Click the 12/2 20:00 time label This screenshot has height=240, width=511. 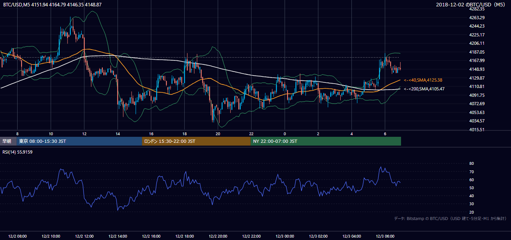pos(218,236)
